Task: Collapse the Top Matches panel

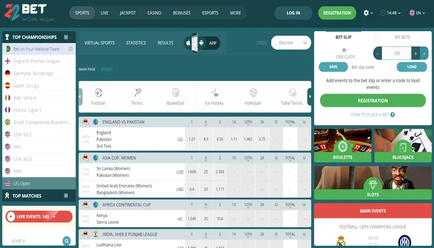Action: (66, 196)
